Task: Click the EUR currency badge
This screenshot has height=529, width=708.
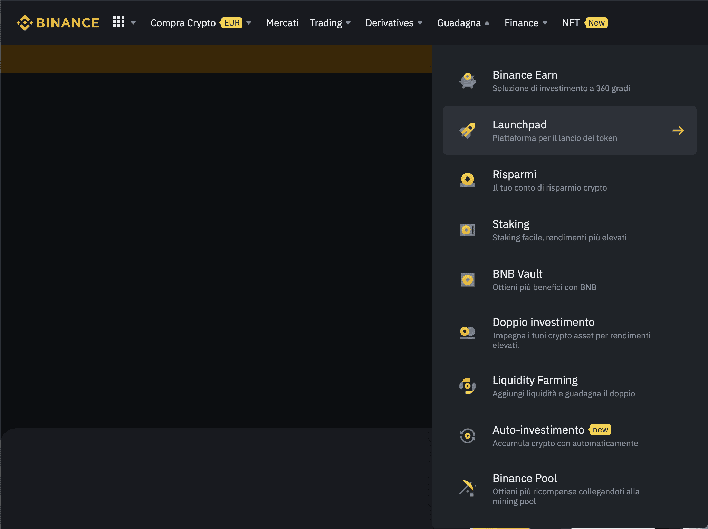Action: (231, 23)
